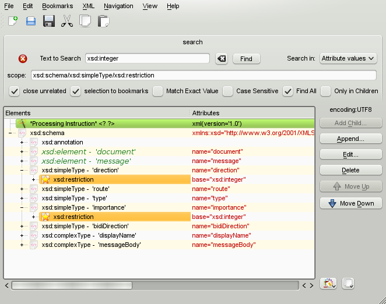Open the Navigation menu

pyautogui.click(x=118, y=6)
